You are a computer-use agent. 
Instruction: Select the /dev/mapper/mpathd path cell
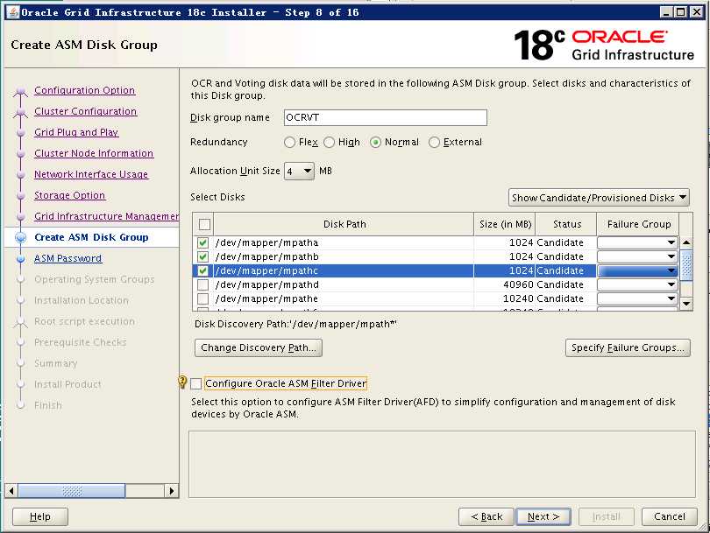(344, 284)
